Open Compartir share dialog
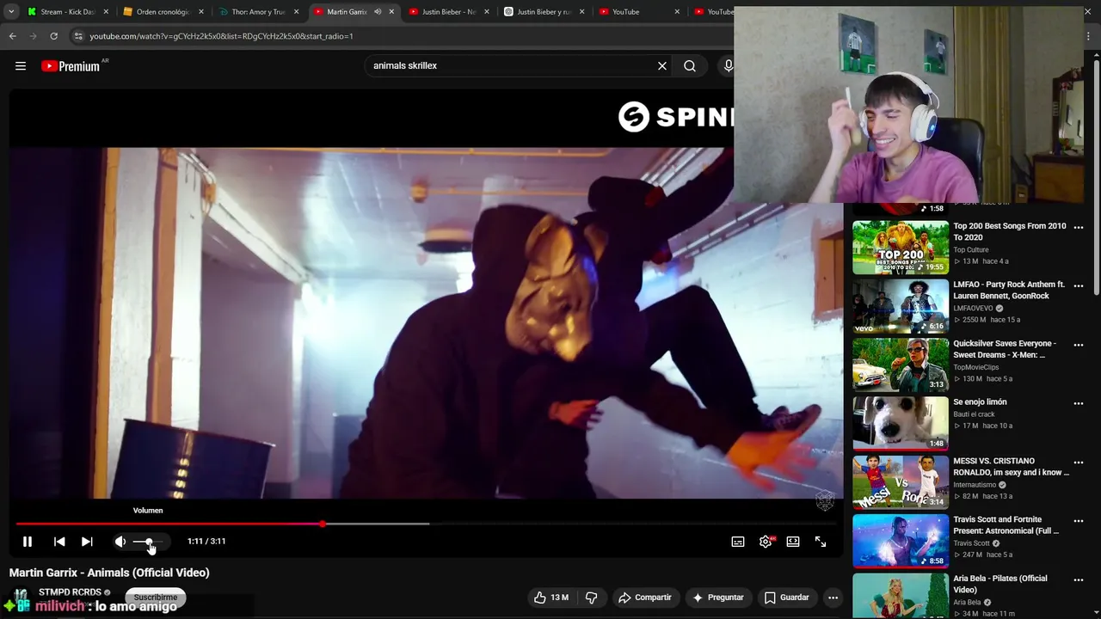 645,598
